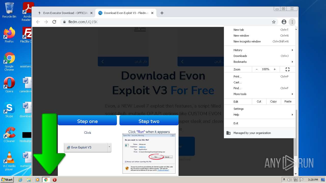Image resolution: width=326 pixels, height=183 pixels.
Task: Click Chrome taskbar button
Action: pos(46,180)
